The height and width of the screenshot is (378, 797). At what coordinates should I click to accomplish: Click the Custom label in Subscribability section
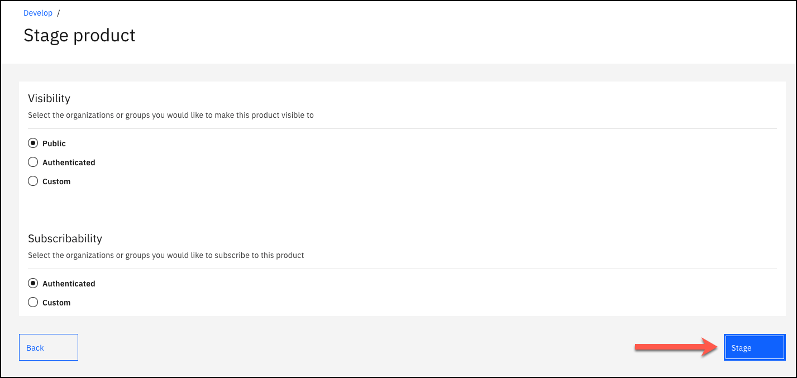56,303
